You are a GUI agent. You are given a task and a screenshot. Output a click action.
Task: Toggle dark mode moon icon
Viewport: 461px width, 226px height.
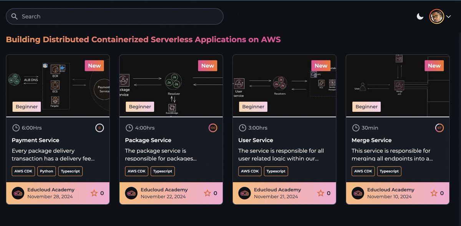[x=420, y=17]
